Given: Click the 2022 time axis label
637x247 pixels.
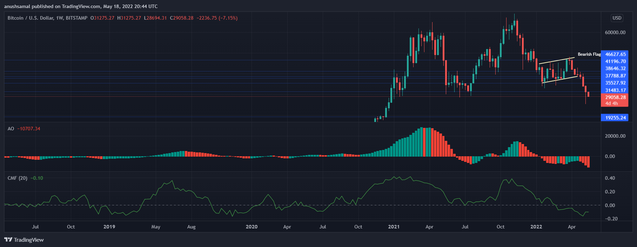Looking at the screenshot, I should [x=536, y=227].
